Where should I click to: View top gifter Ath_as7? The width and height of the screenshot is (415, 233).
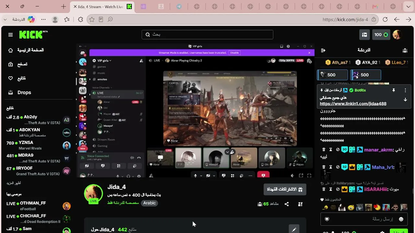[x=338, y=62]
